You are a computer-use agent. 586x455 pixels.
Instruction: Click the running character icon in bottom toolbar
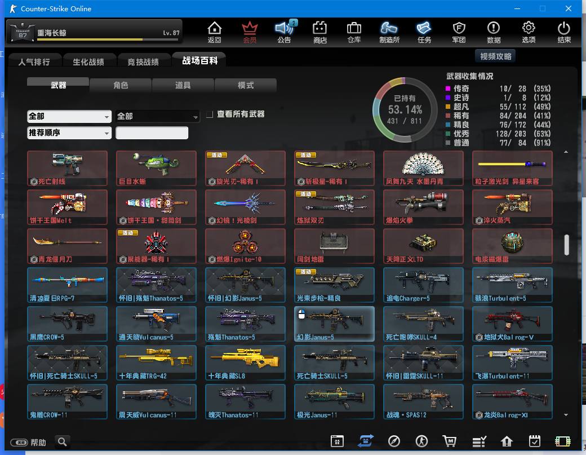pyautogui.click(x=422, y=441)
